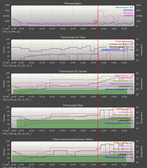
Task: Select the Brauchwasser WP legend entry
Action: point(124,7)
